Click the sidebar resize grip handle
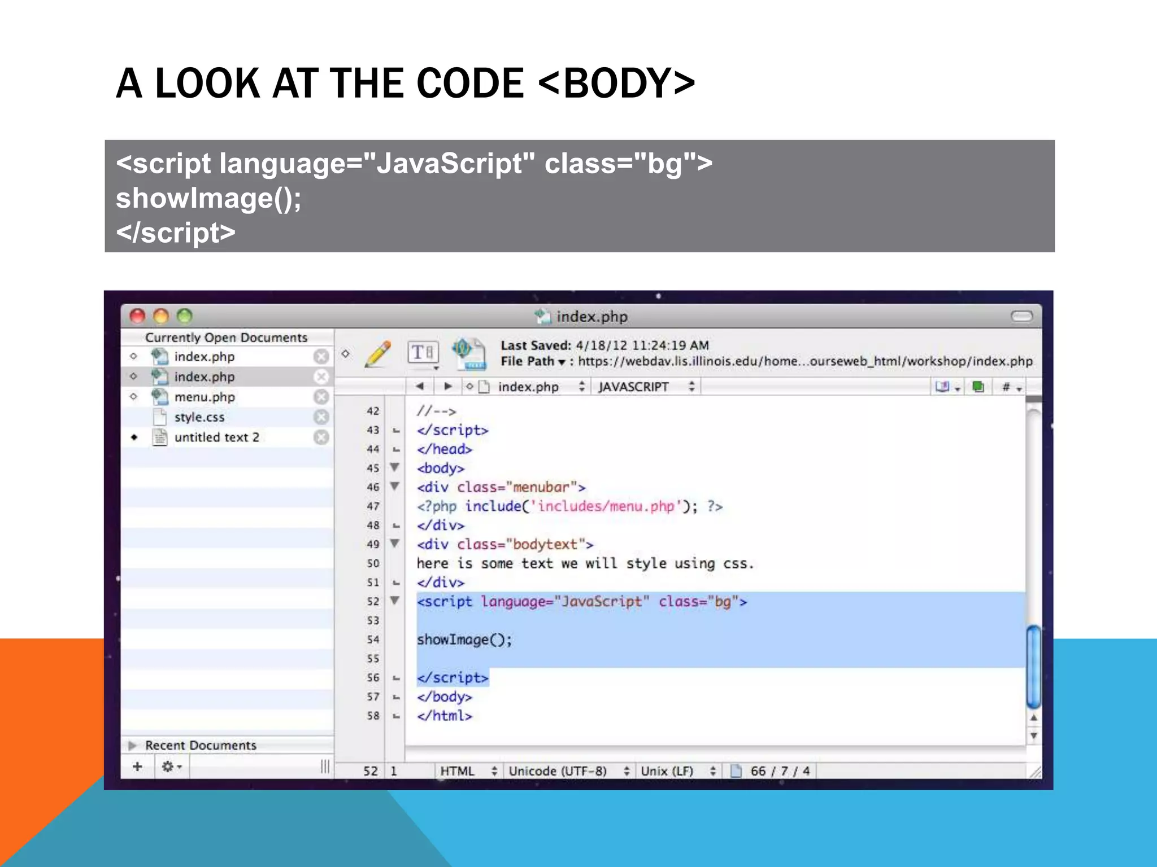Screen dimensions: 1157x867 coord(325,767)
